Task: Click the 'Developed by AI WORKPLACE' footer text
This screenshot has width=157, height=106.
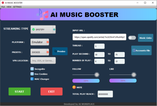Action: [79, 104]
